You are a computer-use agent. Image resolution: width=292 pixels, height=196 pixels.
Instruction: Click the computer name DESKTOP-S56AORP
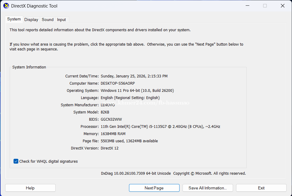(x=117, y=83)
